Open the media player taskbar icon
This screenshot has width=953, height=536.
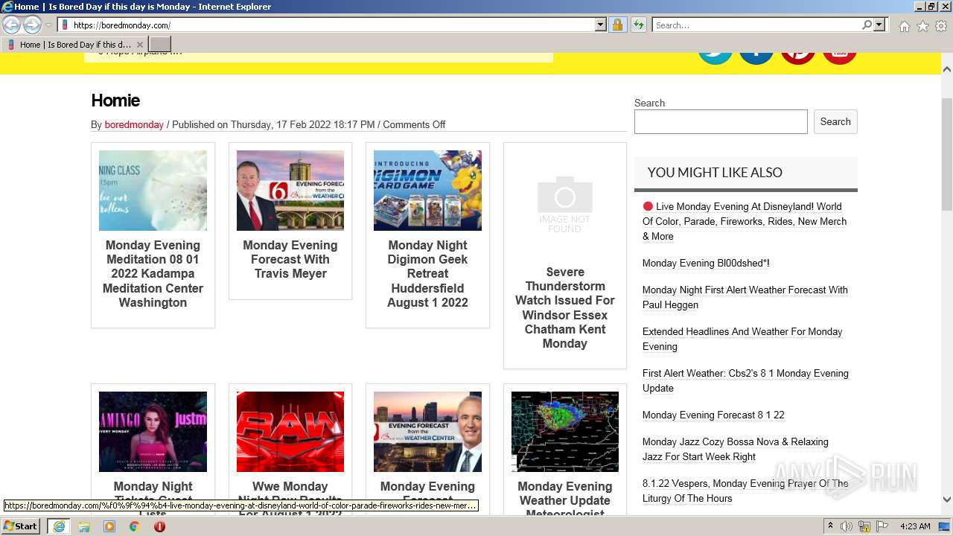(109, 526)
